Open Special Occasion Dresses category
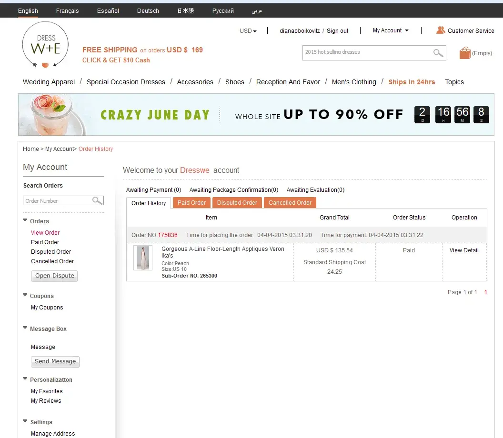 click(x=126, y=82)
